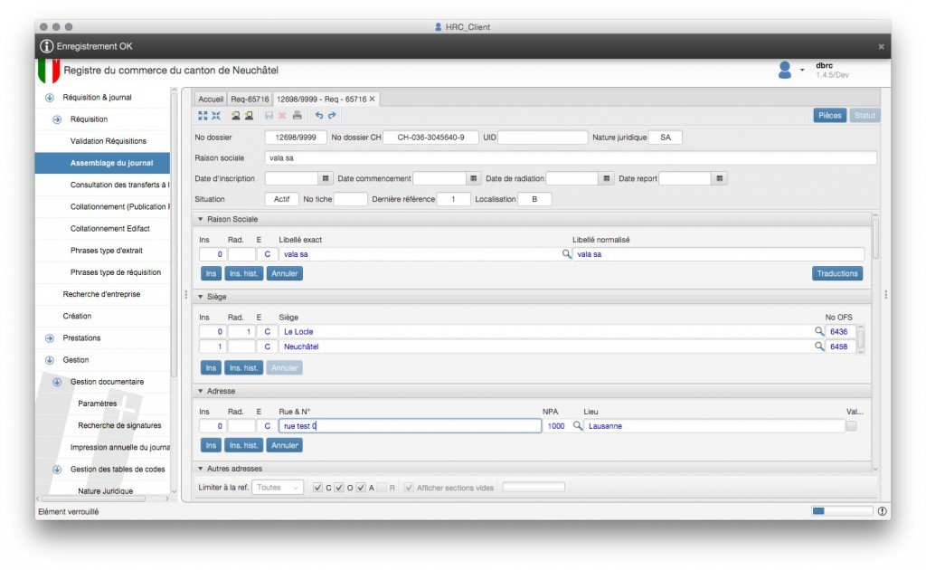The width and height of the screenshot is (926, 570).
Task: Open calendar picker for Date commencement
Action: (x=474, y=178)
